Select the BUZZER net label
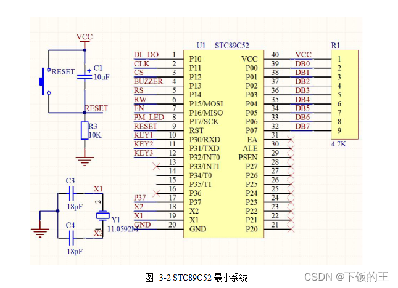The image size is (398, 288). click(148, 81)
